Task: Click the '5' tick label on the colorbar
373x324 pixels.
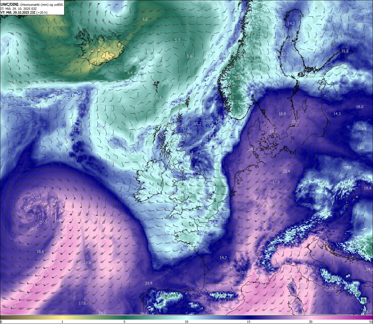Action: point(124,322)
